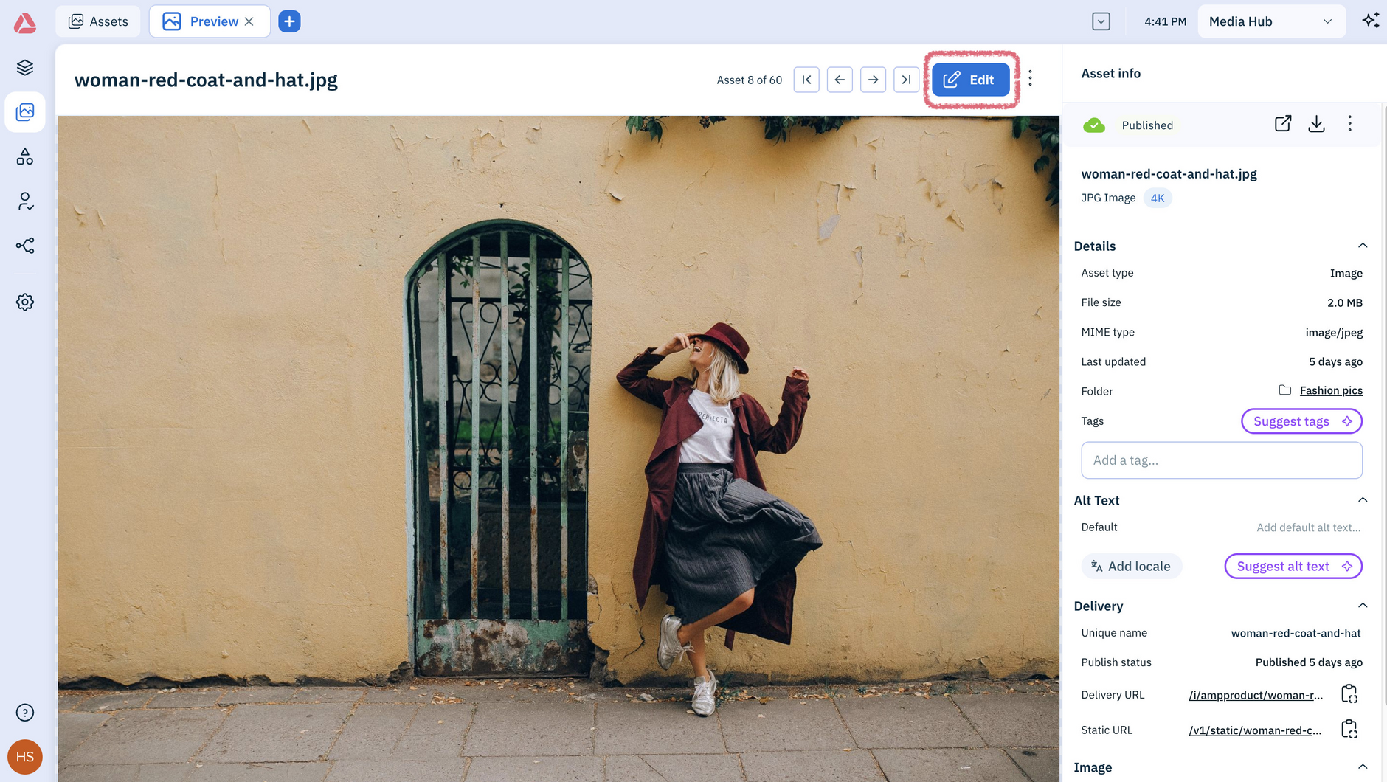This screenshot has width=1387, height=782.
Task: Collapse the Alt Text section
Action: click(x=1363, y=500)
